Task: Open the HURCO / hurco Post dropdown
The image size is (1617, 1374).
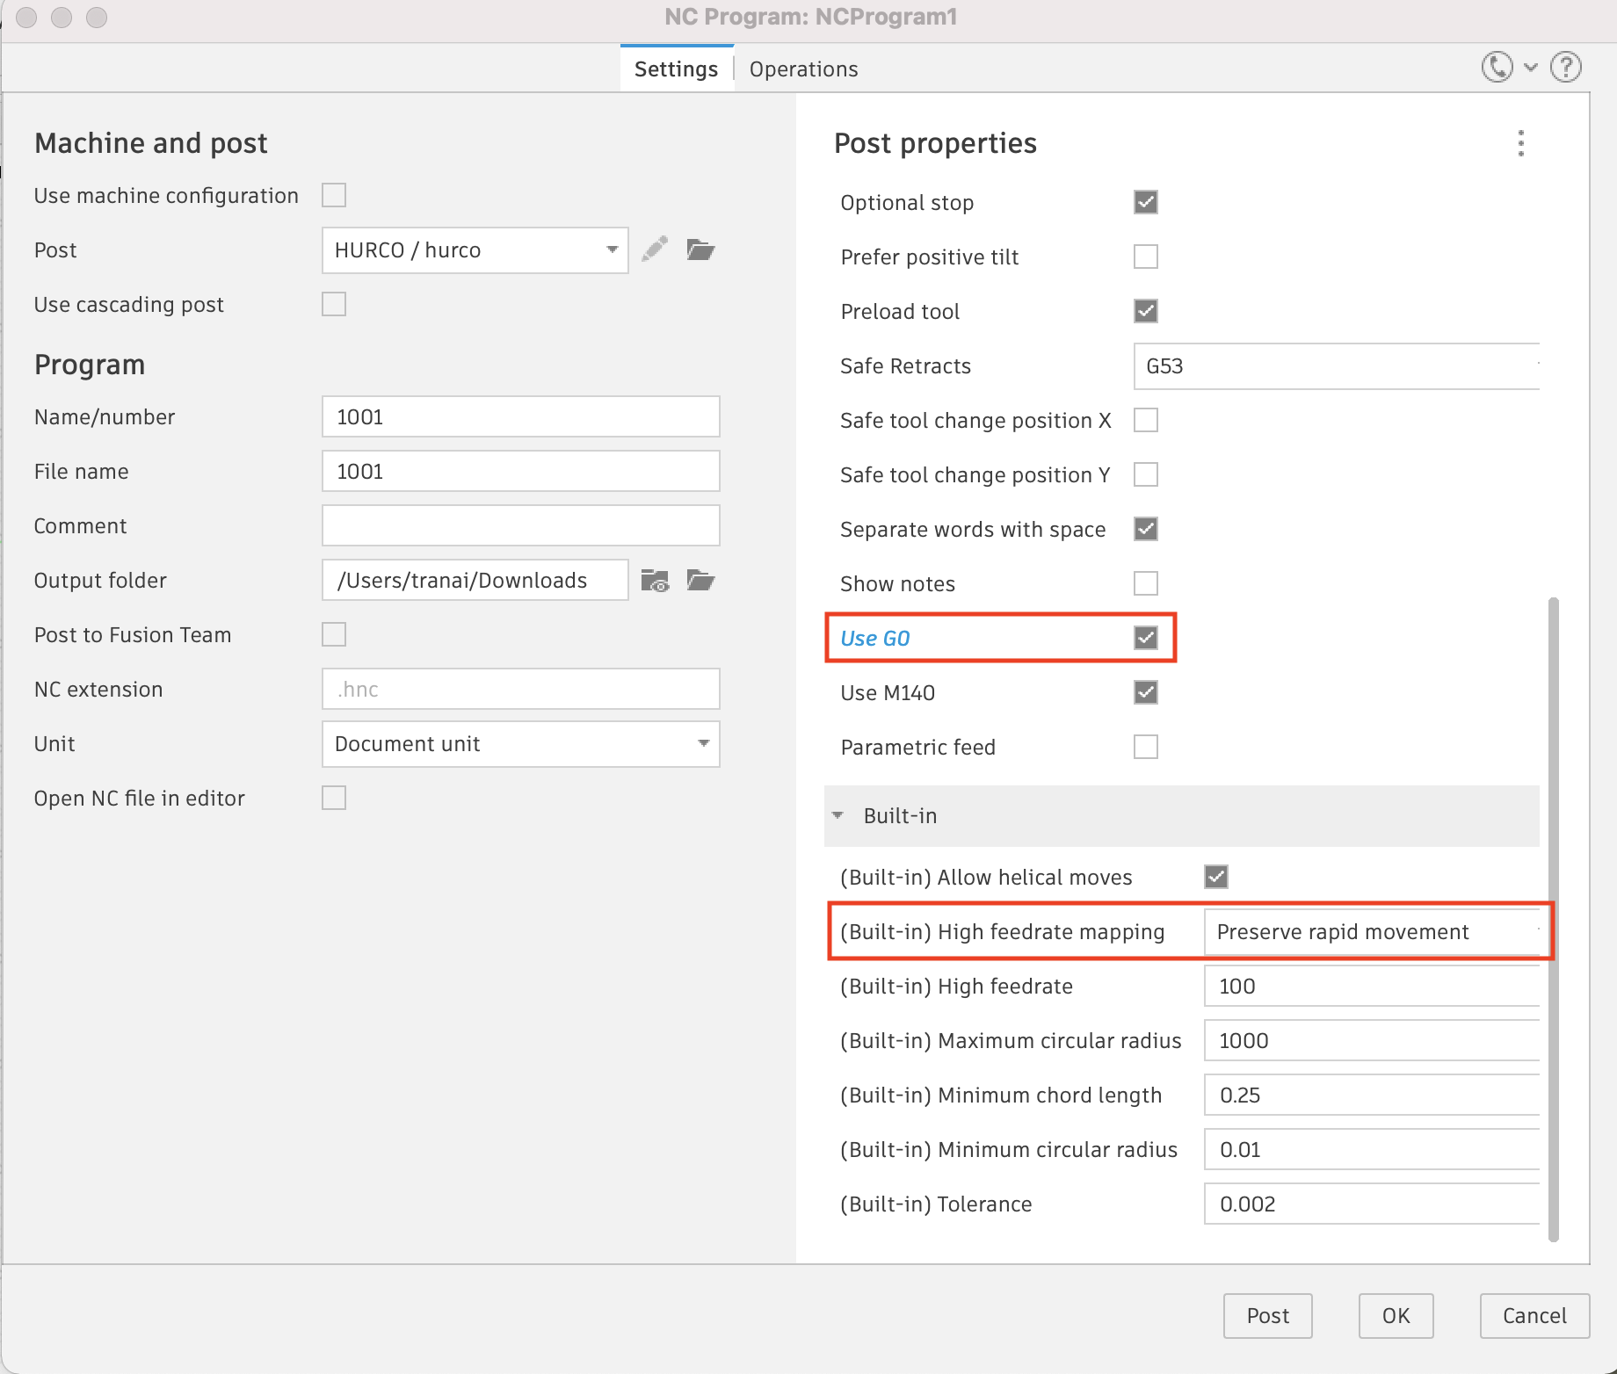Action: point(475,250)
